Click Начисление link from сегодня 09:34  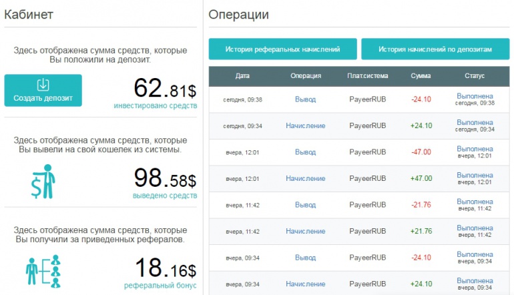point(305,125)
